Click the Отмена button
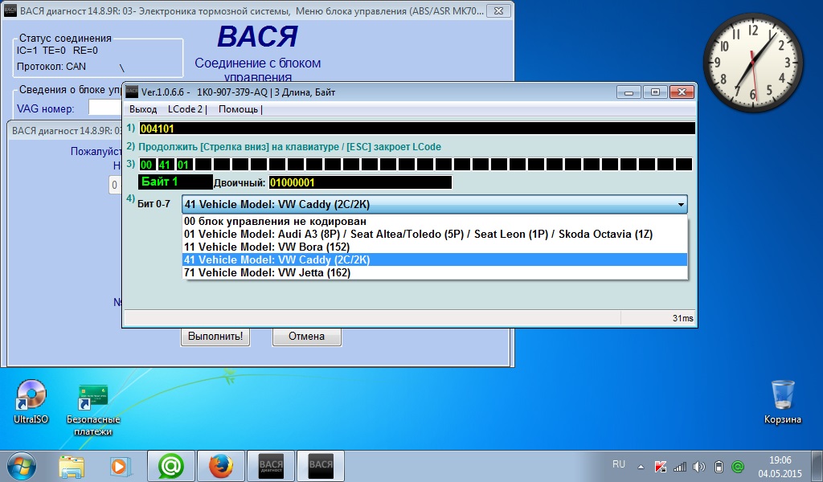The width and height of the screenshot is (823, 482). coord(306,336)
